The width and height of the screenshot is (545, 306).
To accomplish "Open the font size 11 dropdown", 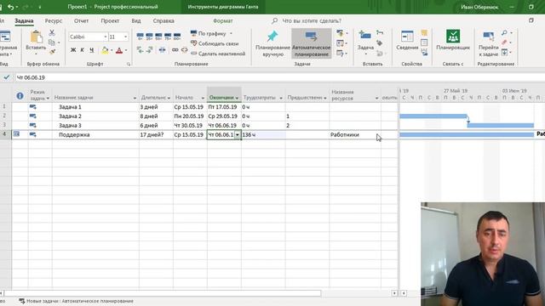I will [125, 37].
